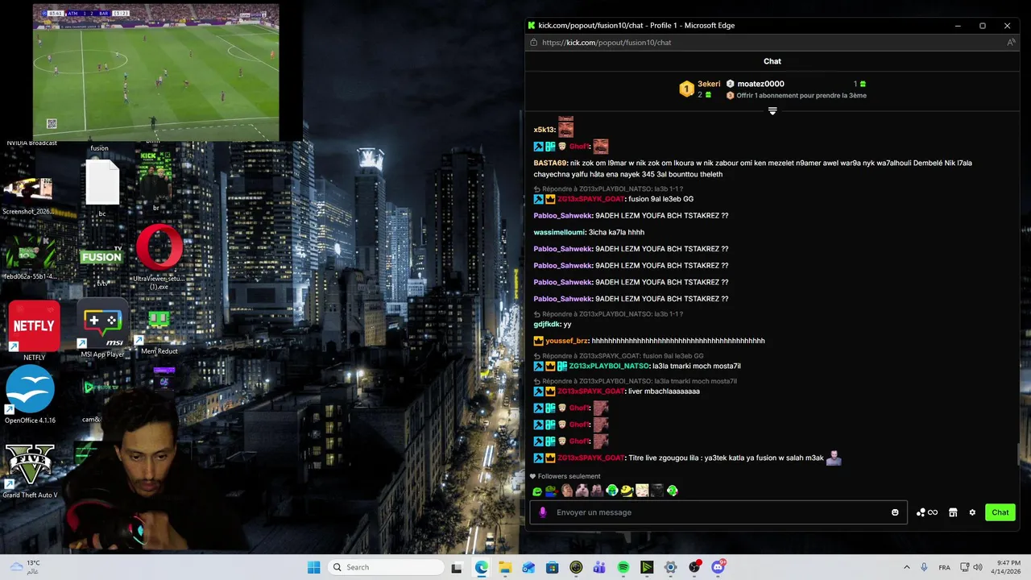Click the page address bar URL
Screen dimensions: 1031x580
(607, 43)
